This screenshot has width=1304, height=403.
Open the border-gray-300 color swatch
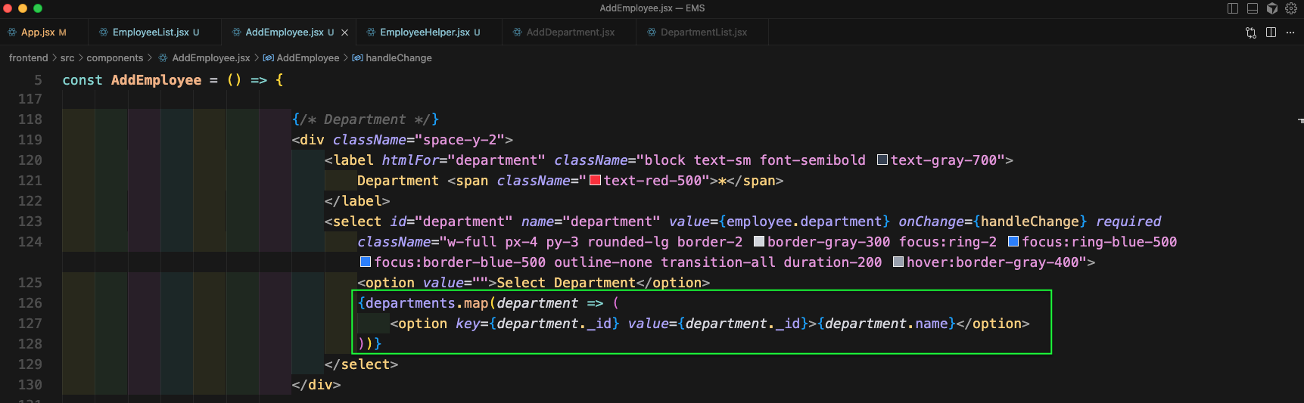click(759, 241)
